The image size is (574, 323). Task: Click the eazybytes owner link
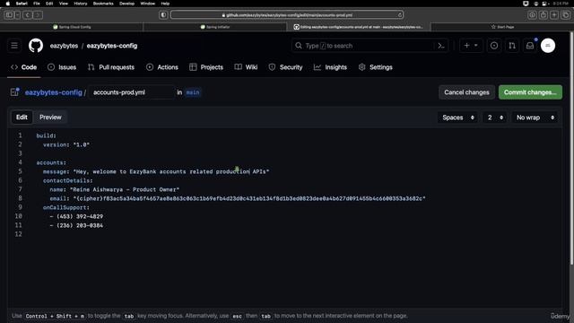click(64, 46)
